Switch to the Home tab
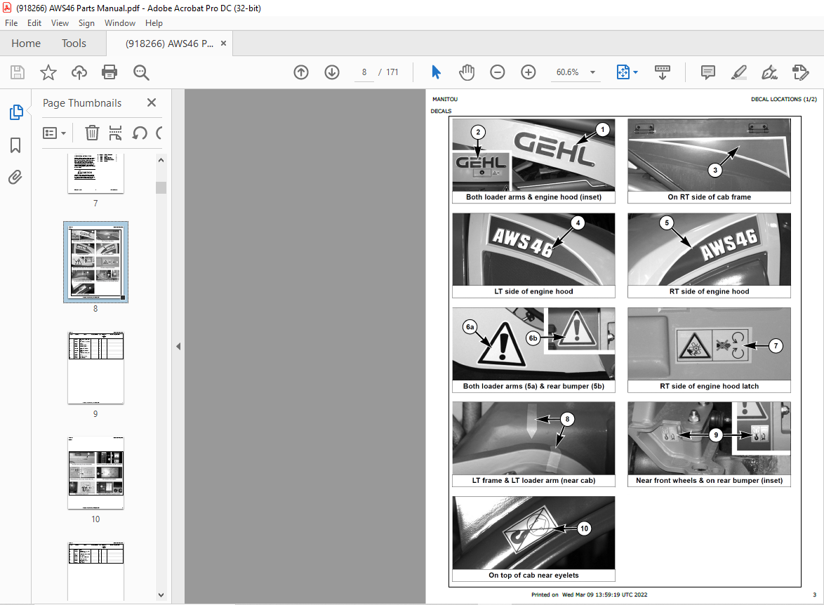This screenshot has height=605, width=824. [26, 44]
